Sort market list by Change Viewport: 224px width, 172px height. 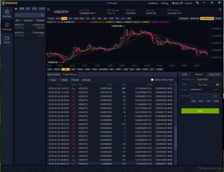click(x=40, y=20)
